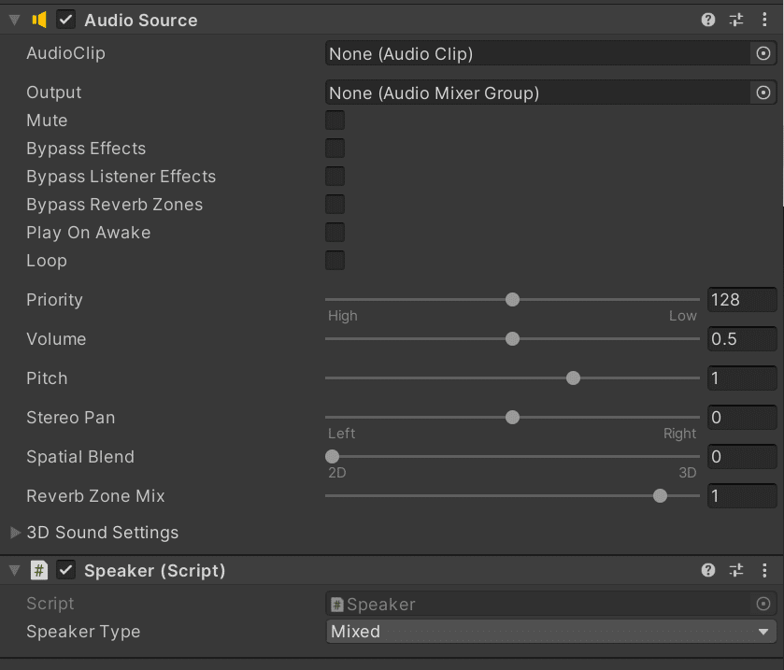Open the Audio Source presets icon

point(735,19)
